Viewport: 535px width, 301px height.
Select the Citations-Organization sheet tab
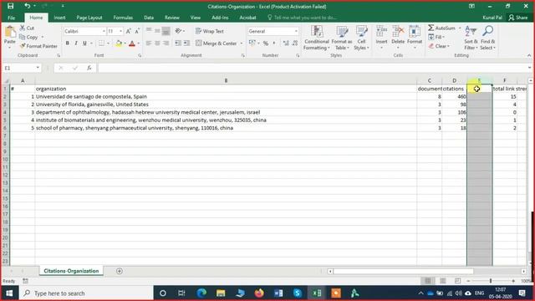click(71, 271)
